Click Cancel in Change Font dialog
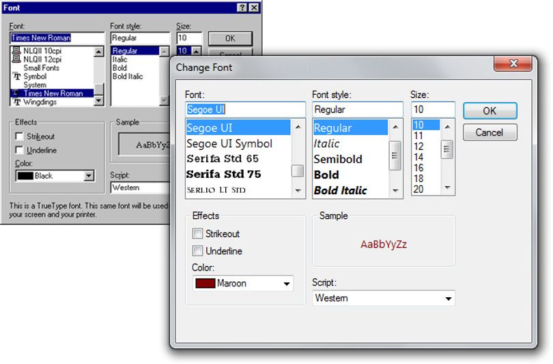 tap(490, 132)
